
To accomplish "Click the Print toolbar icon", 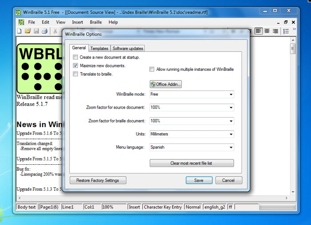I will [x=44, y=31].
